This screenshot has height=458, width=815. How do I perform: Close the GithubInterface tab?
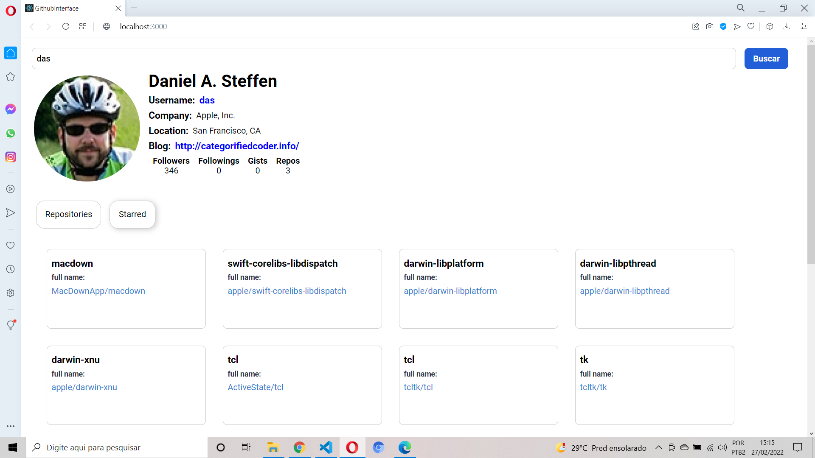point(118,8)
